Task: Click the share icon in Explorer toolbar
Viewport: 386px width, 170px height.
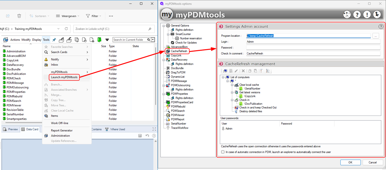Action: coord(8,16)
